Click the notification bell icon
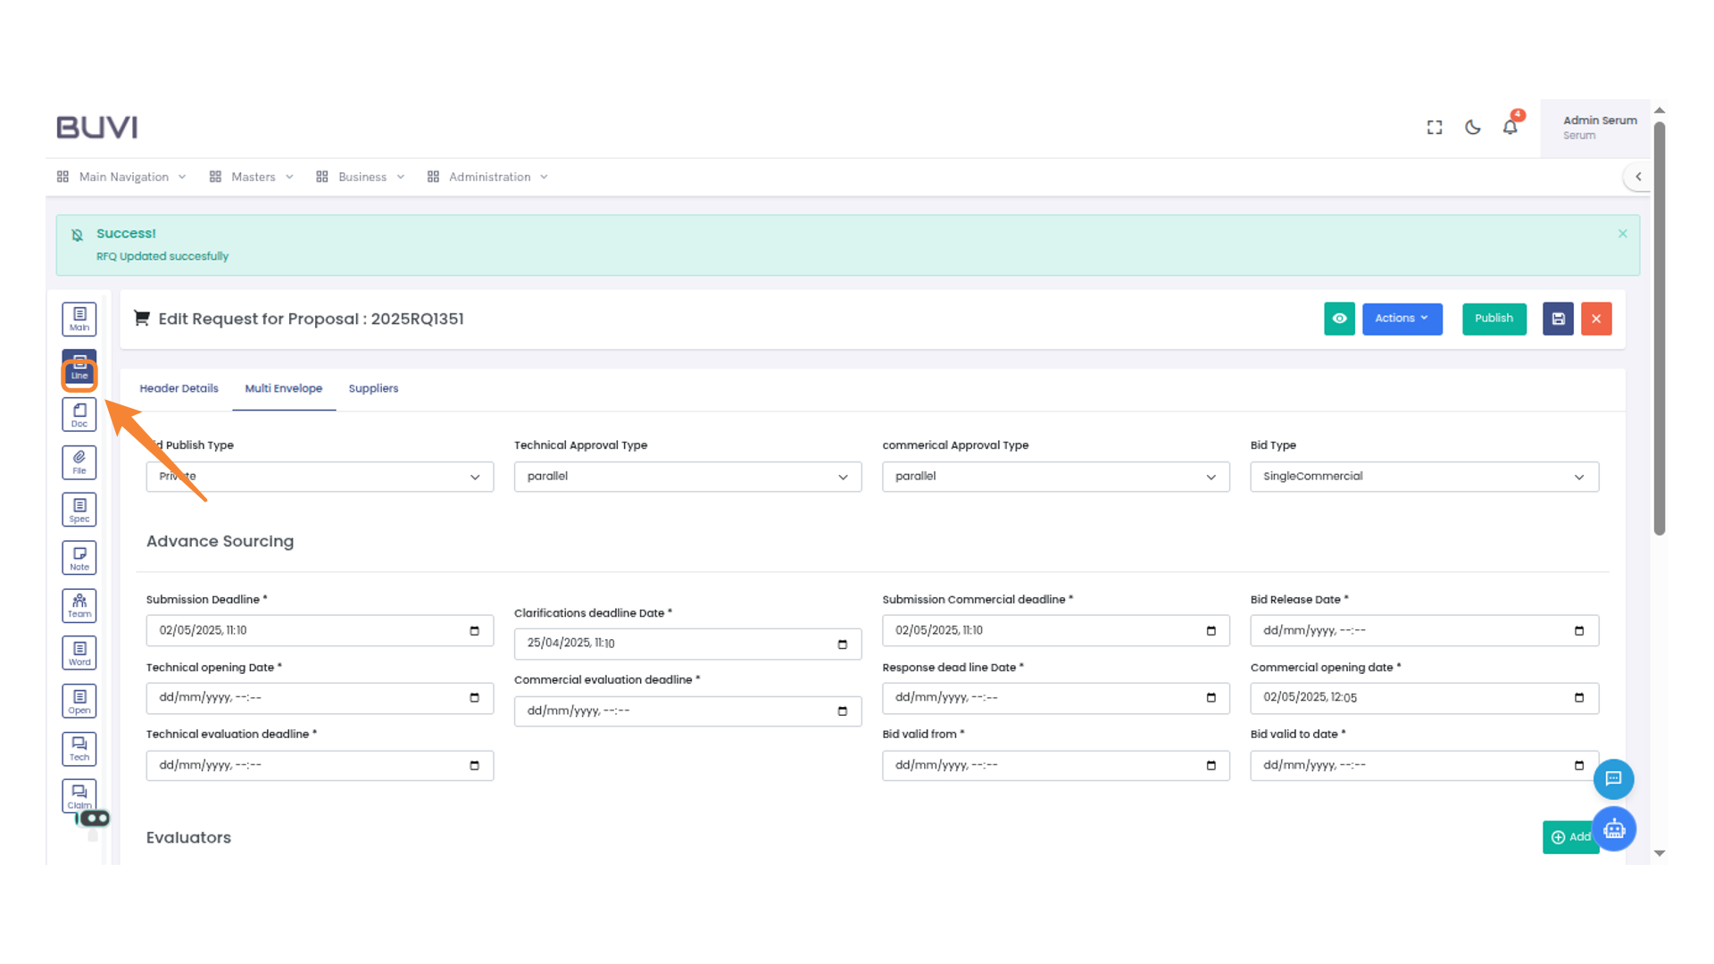This screenshot has height=964, width=1714. [x=1510, y=128]
